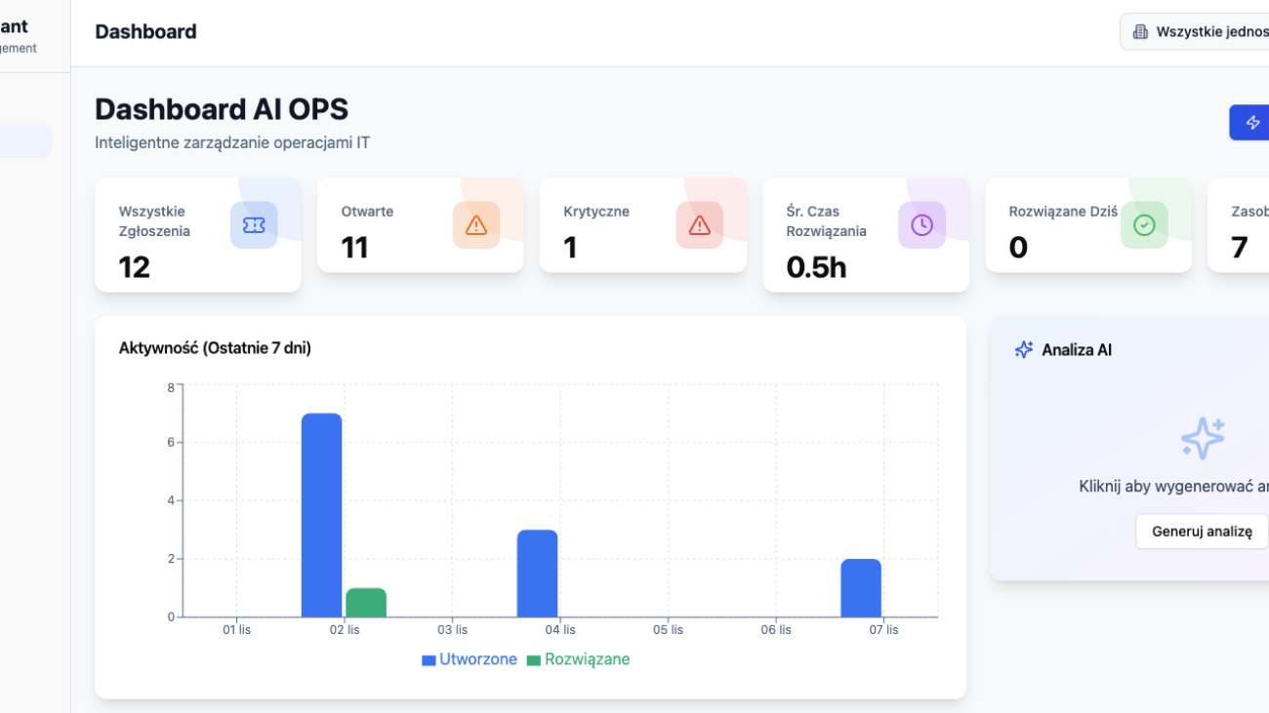This screenshot has height=713, width=1269.
Task: Click the Dashboard title in the top header
Action: [145, 32]
